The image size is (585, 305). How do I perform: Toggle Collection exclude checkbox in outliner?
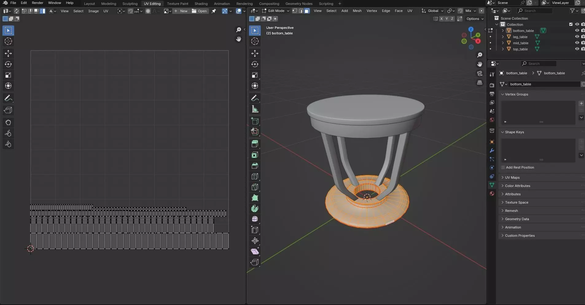571,24
